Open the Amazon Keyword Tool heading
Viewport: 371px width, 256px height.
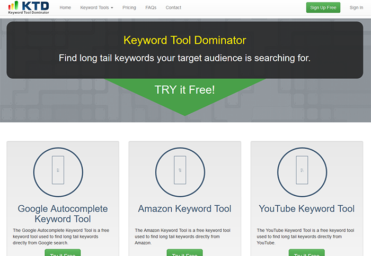coord(185,209)
